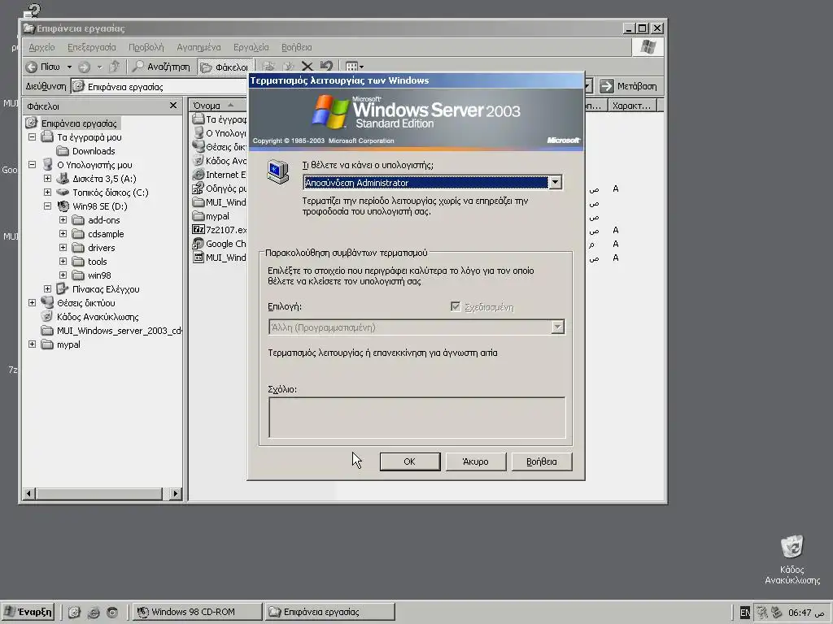Select Google Chrome icon in file list

point(198,243)
